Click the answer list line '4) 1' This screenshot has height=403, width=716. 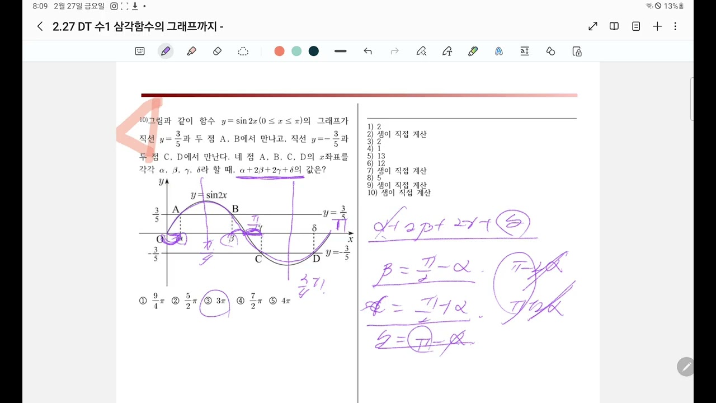374,149
